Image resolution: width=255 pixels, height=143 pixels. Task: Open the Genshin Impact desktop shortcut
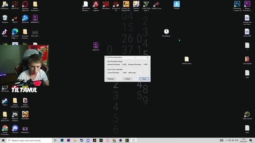pyautogui.click(x=136, y=6)
